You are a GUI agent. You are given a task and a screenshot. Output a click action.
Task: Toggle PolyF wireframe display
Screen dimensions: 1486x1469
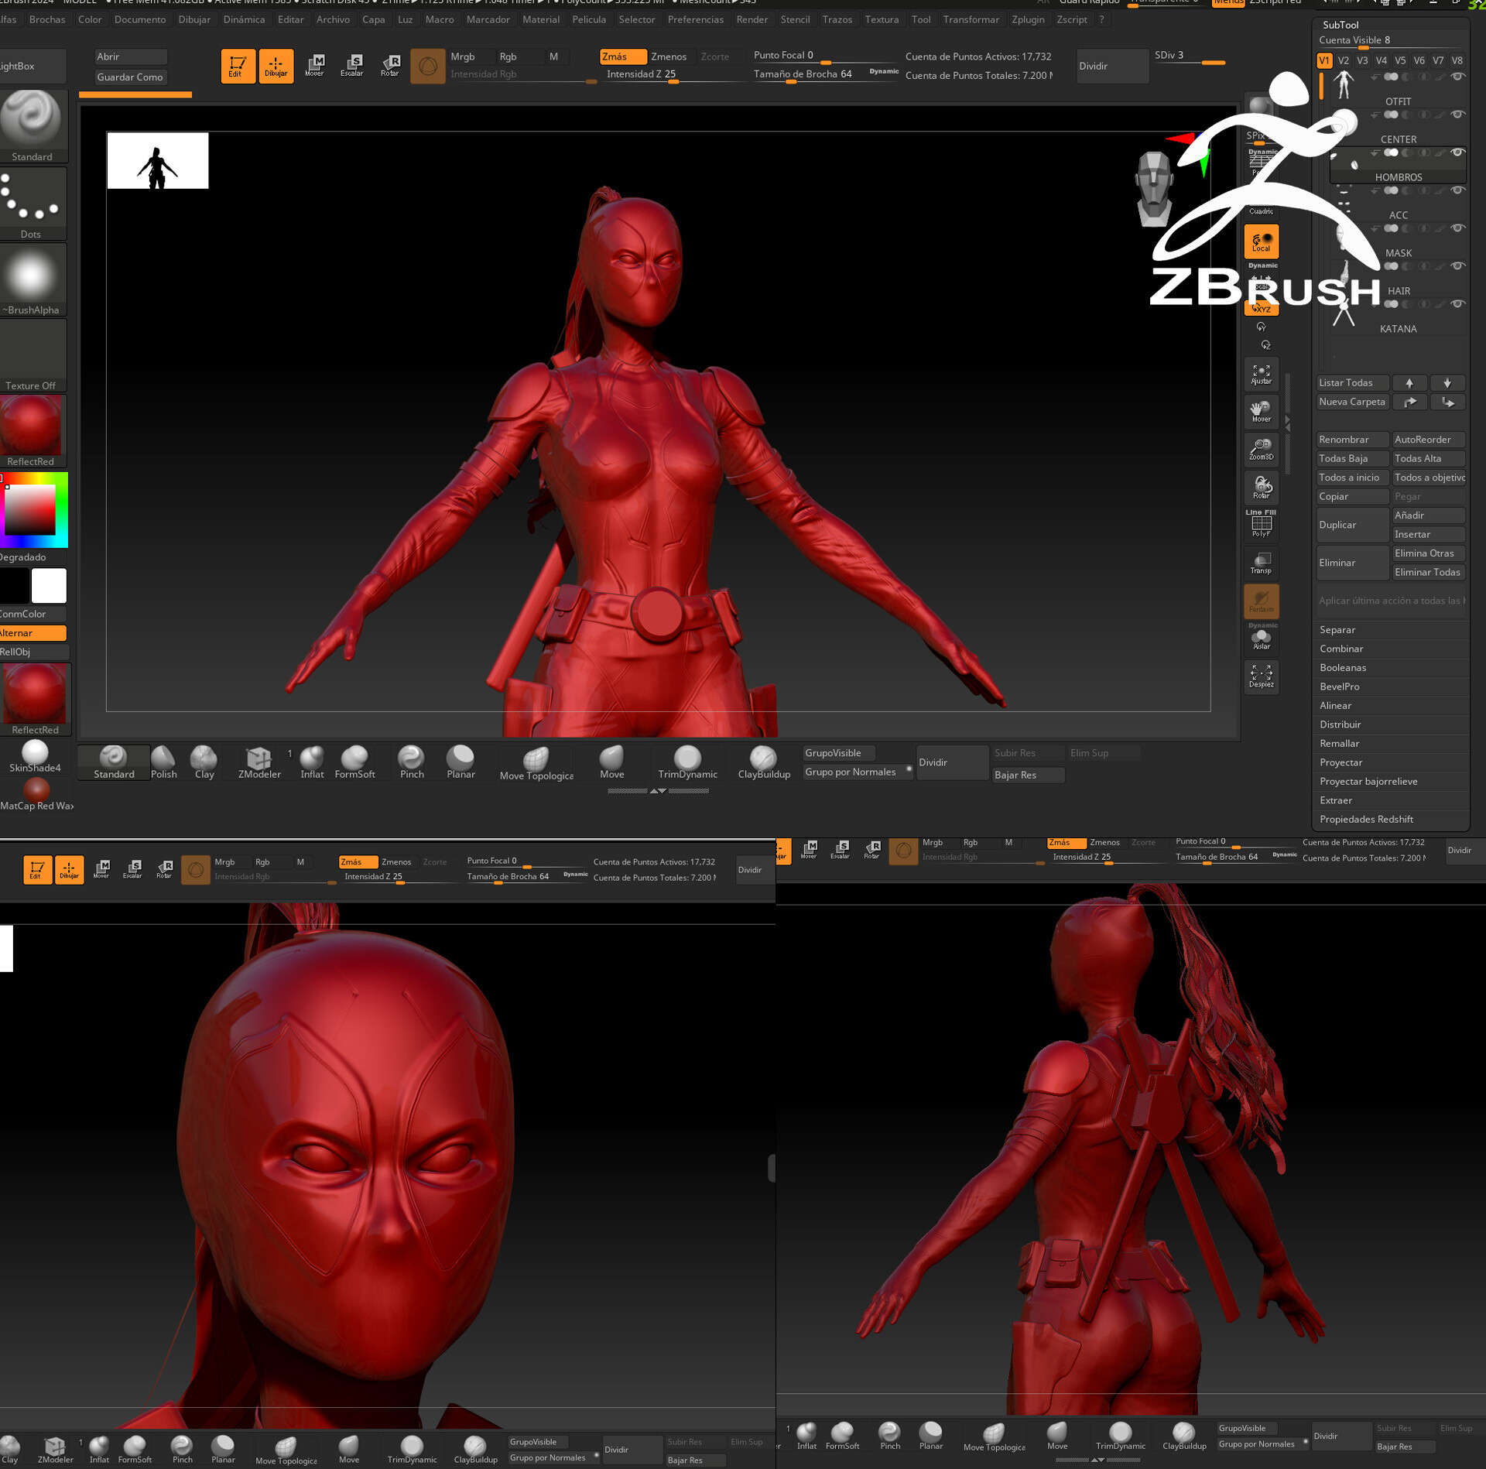coord(1261,526)
